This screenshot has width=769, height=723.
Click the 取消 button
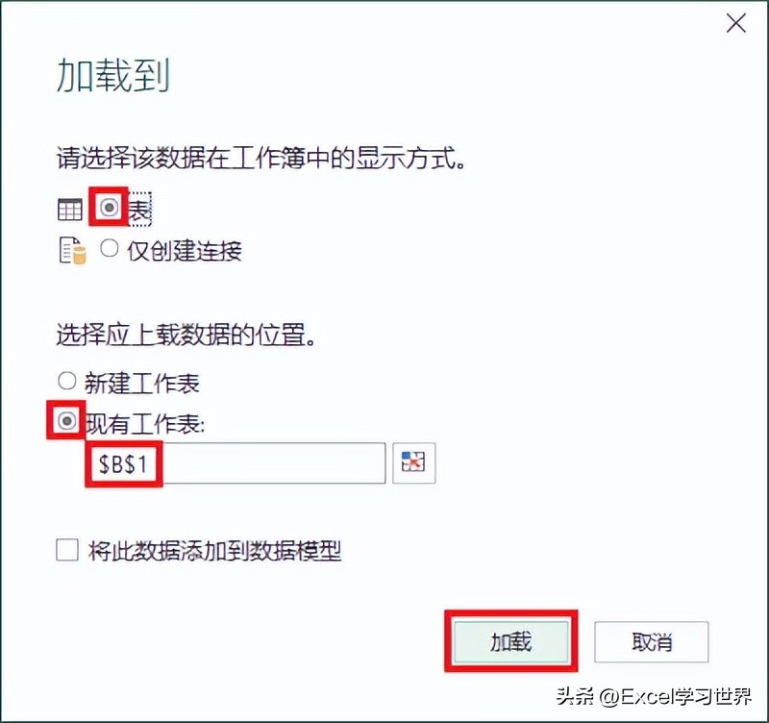pyautogui.click(x=652, y=641)
